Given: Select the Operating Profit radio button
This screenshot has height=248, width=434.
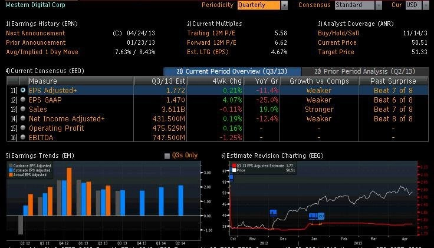Looking at the screenshot, I should coord(23,128).
